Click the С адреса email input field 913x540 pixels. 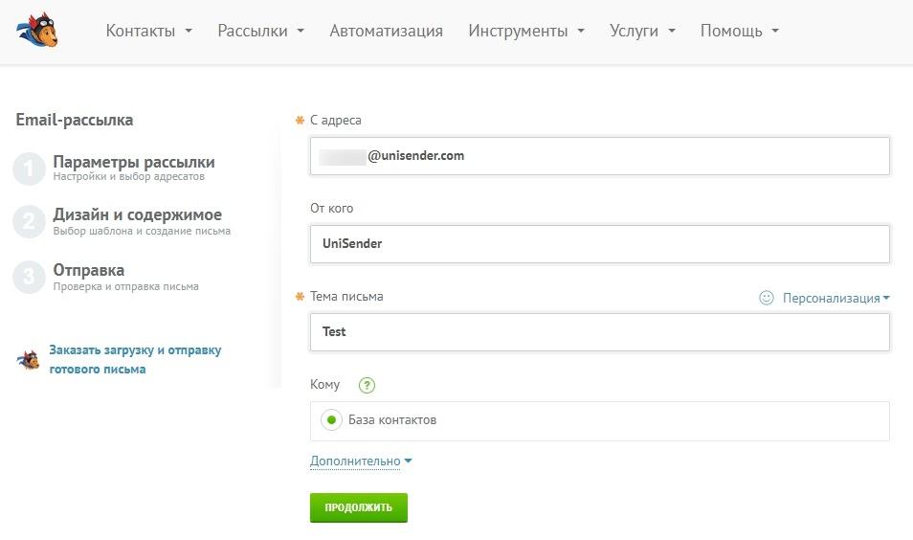tap(600, 155)
